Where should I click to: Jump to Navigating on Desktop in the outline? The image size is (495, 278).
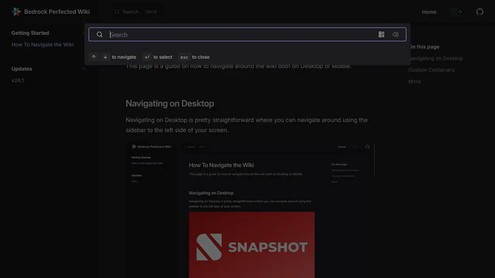[436, 58]
